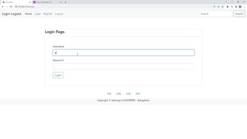247x139 pixels.
Task: Open the Chrome profile avatar
Action: point(240,7)
